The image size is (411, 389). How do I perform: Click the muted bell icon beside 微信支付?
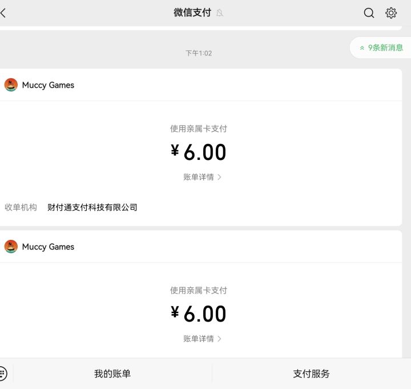(x=220, y=13)
